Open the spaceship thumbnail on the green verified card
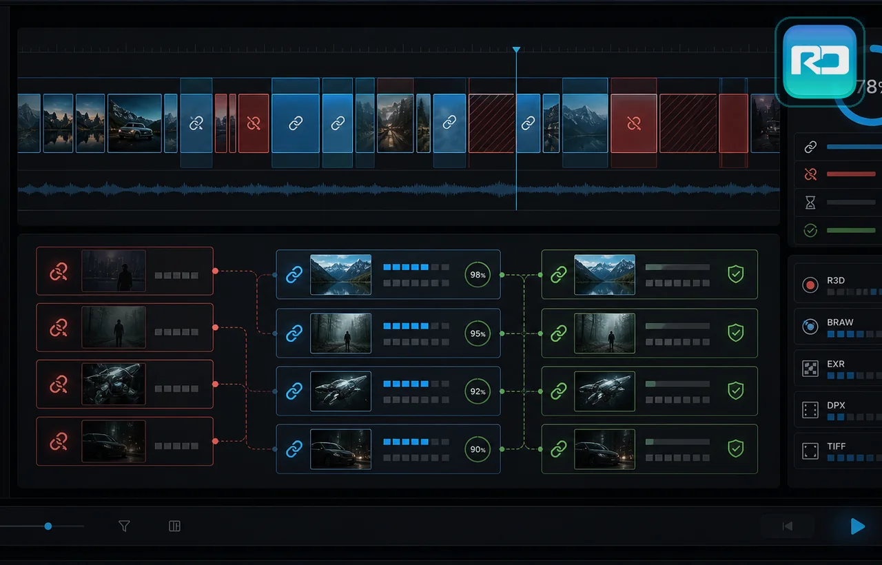Image resolution: width=882 pixels, height=565 pixels. pyautogui.click(x=604, y=391)
